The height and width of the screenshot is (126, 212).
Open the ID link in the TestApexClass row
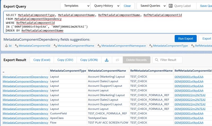[x=189, y=118]
